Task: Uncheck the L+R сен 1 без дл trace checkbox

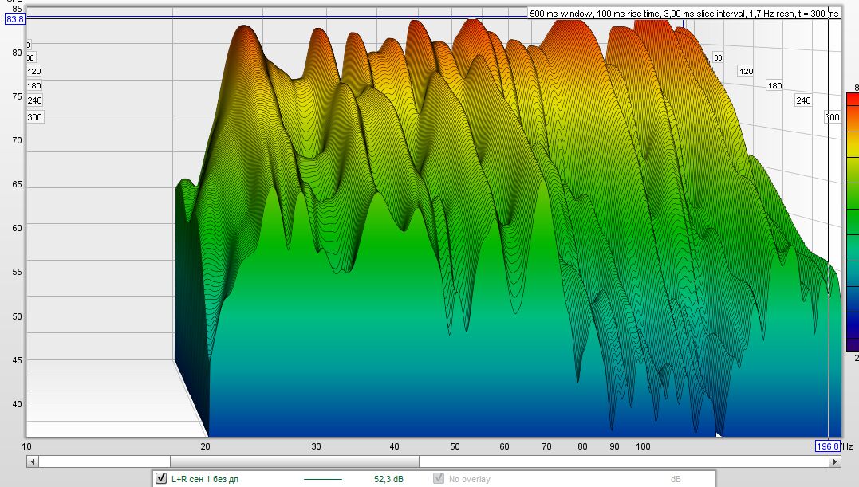Action: (161, 479)
